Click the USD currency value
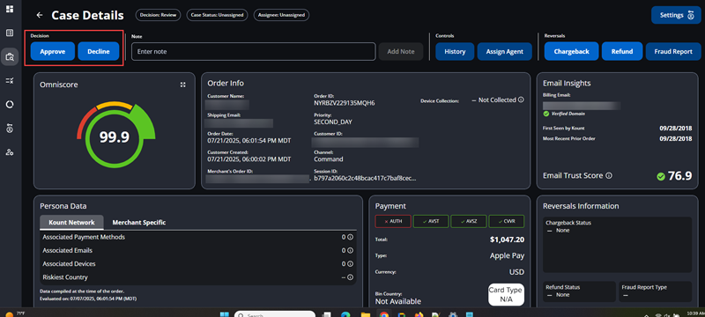 (516, 272)
